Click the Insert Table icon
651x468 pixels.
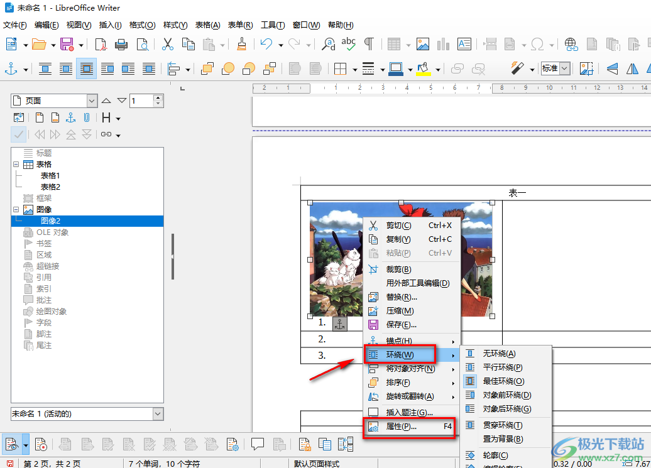pos(393,44)
